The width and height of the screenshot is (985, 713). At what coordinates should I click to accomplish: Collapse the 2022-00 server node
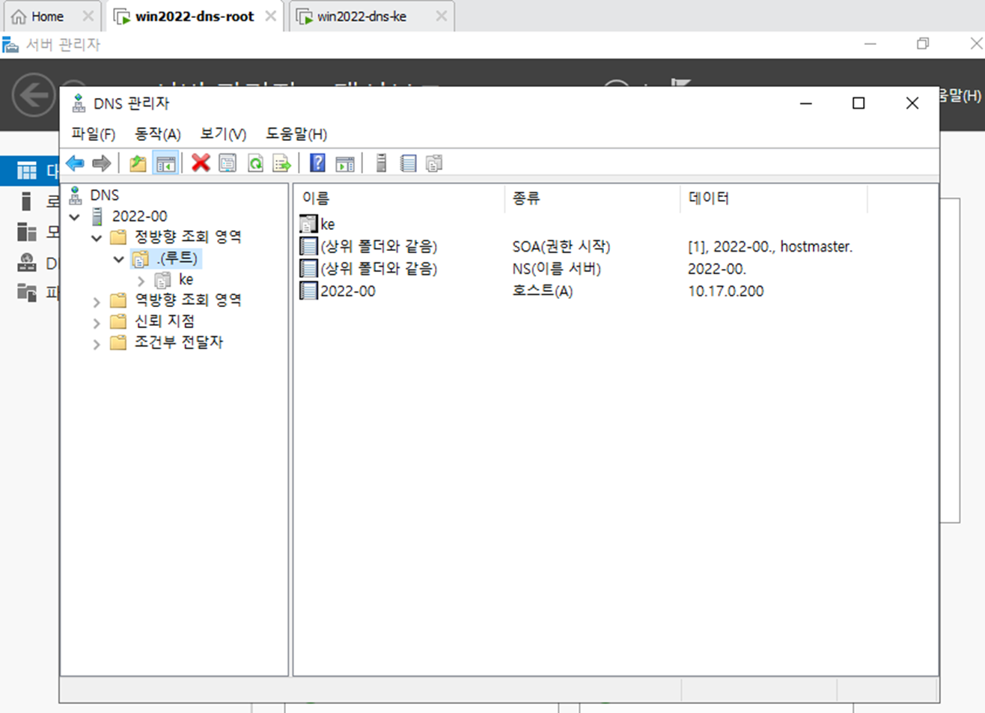coord(75,217)
